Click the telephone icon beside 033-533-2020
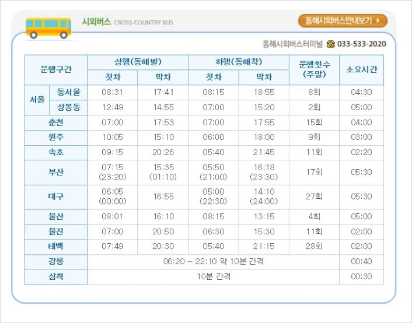The height and width of the screenshot is (323, 412). pos(330,44)
